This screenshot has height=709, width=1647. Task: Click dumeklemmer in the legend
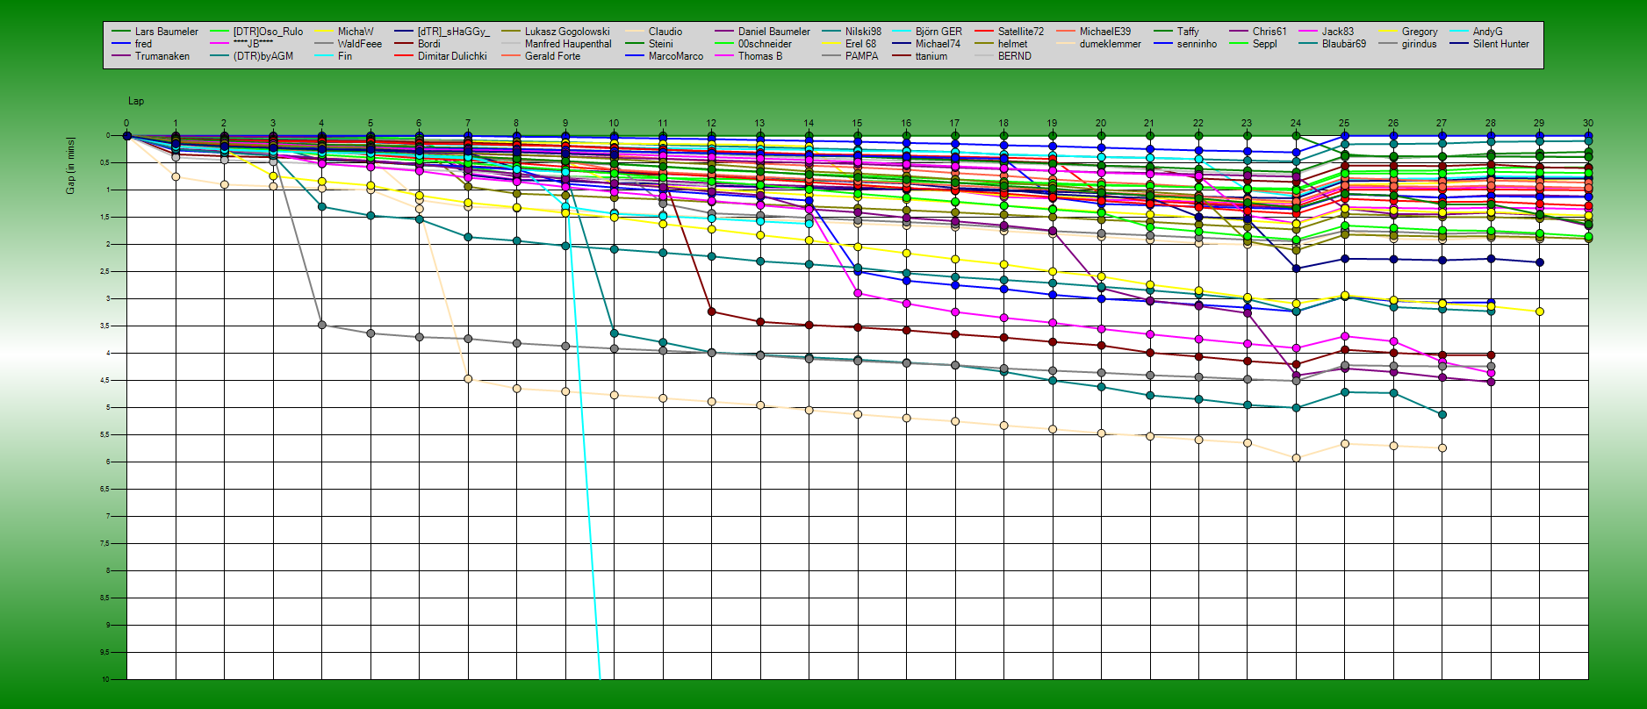coord(1111,44)
